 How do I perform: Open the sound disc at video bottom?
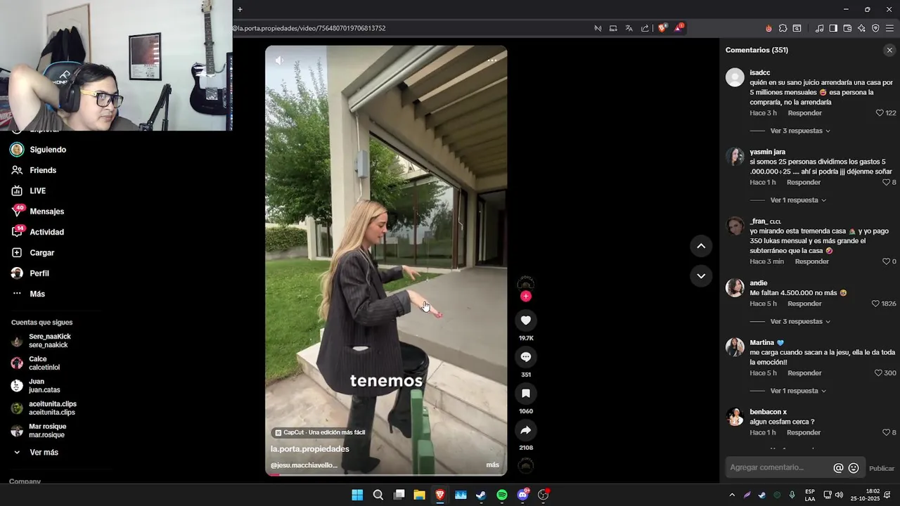(x=525, y=465)
